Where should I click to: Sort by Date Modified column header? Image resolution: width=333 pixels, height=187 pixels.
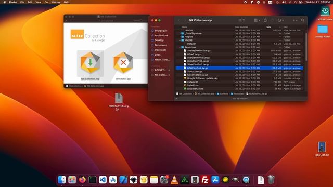pyautogui.click(x=241, y=27)
